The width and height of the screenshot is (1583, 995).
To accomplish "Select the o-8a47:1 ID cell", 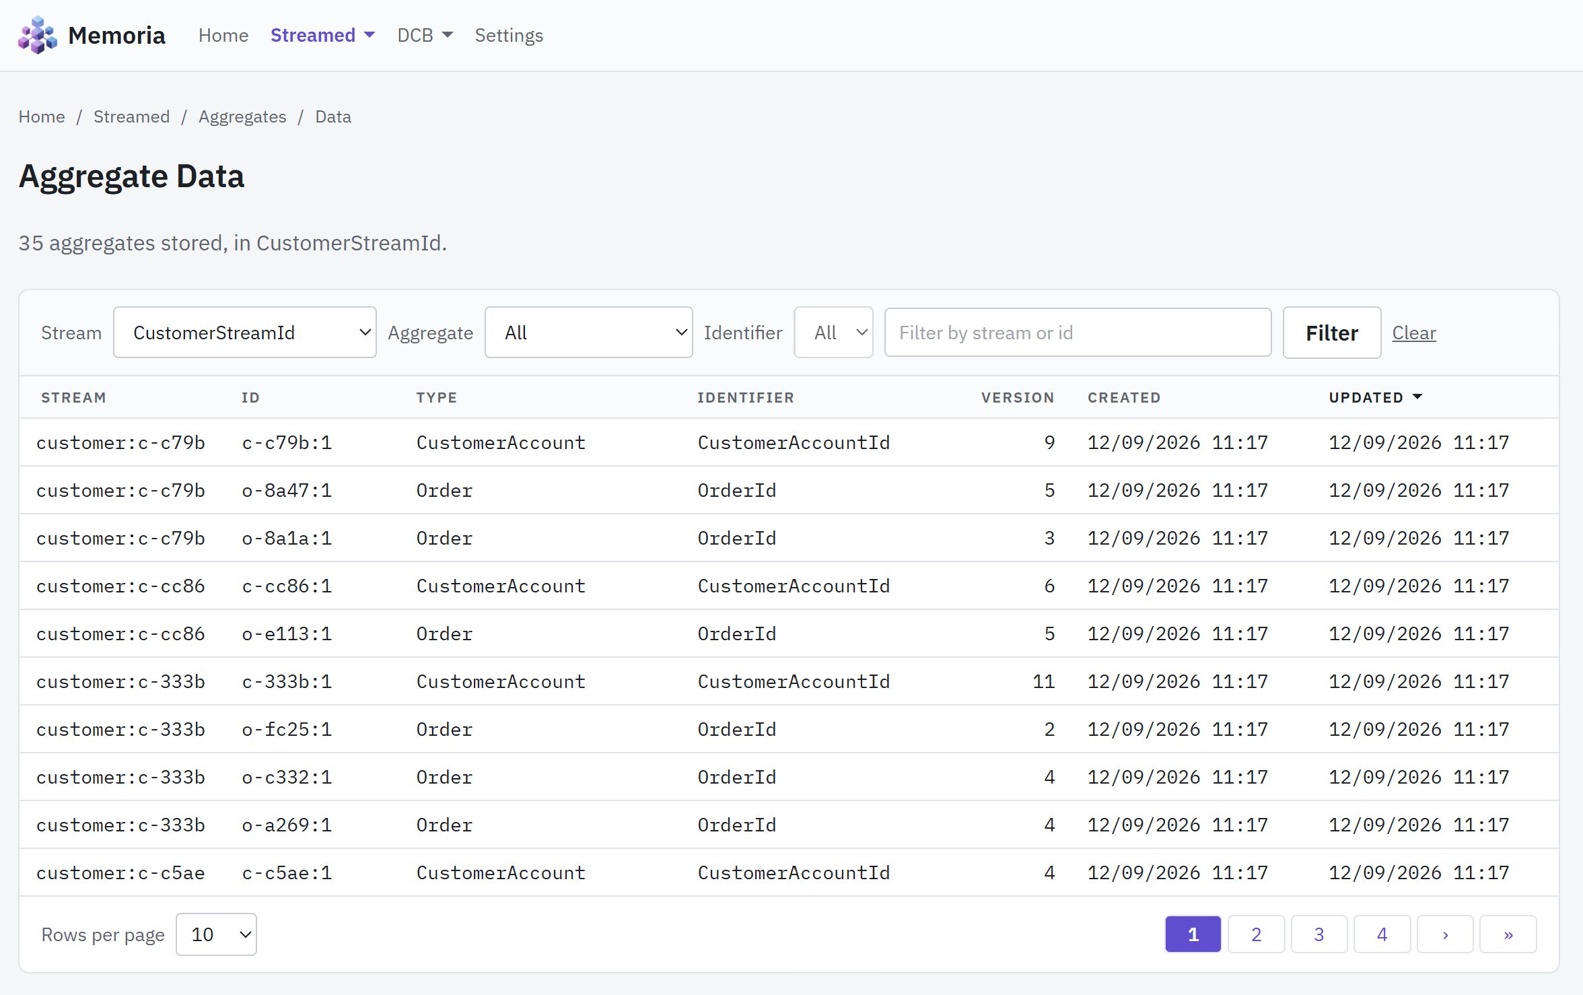I will tap(287, 490).
